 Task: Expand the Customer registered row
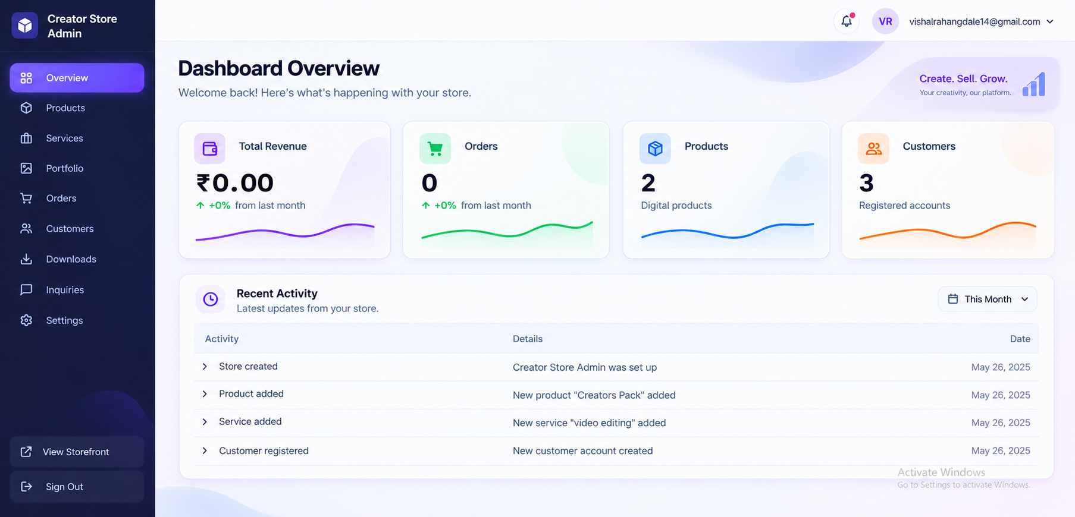(205, 451)
